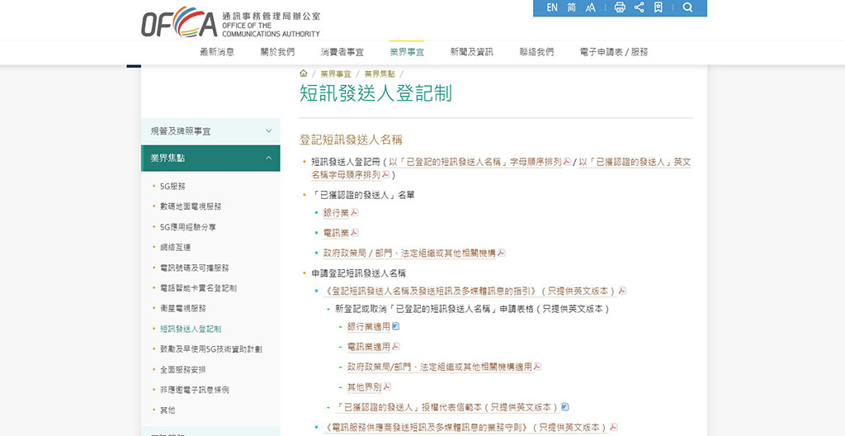Click the print page icon
Viewport: 845px width, 436px height.
click(x=620, y=7)
